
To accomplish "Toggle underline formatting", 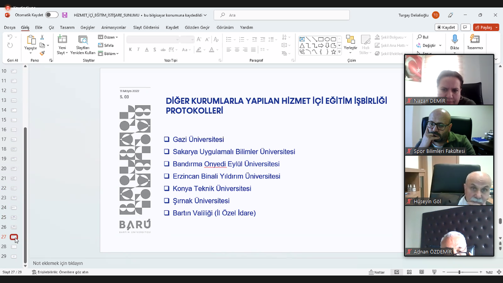I will [x=146, y=50].
